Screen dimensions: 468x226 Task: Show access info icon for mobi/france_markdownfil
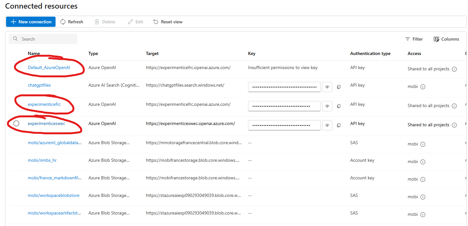pos(423,179)
